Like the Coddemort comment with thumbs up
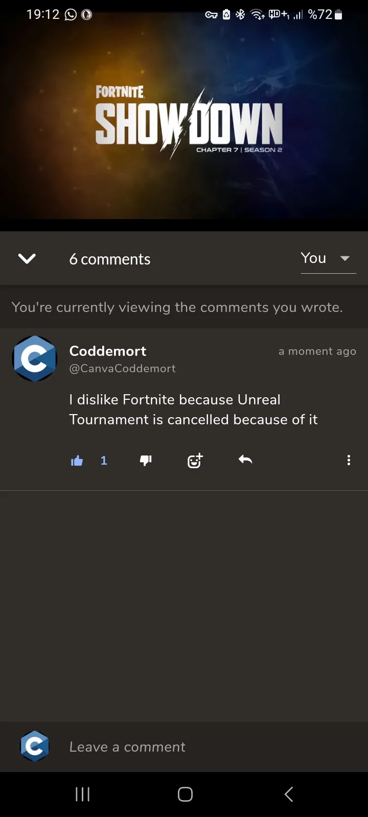Viewport: 368px width, 817px height. pyautogui.click(x=77, y=461)
